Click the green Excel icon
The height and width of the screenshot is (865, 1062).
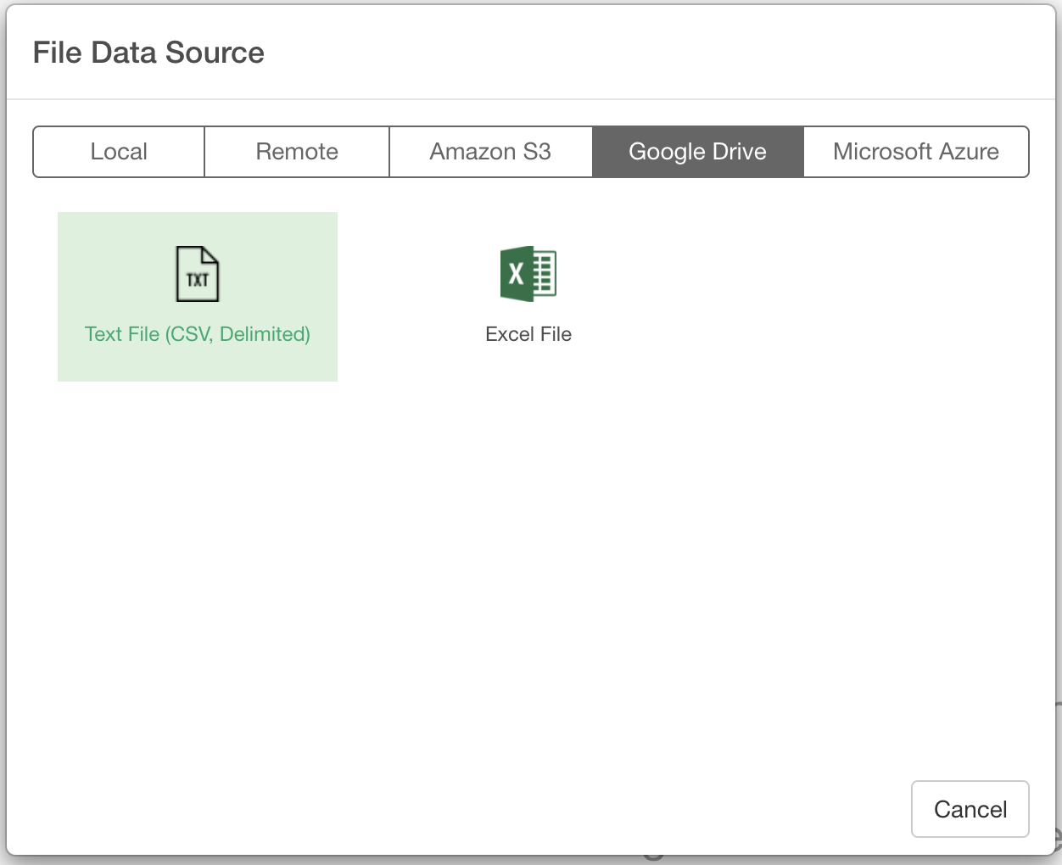click(x=528, y=274)
